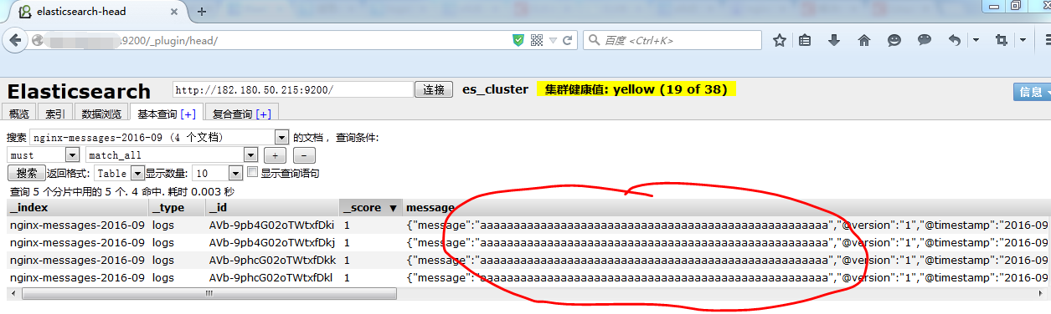This screenshot has height=314, width=1051.
Task: Enable the 显示查询语句 checkbox
Action: pos(252,172)
